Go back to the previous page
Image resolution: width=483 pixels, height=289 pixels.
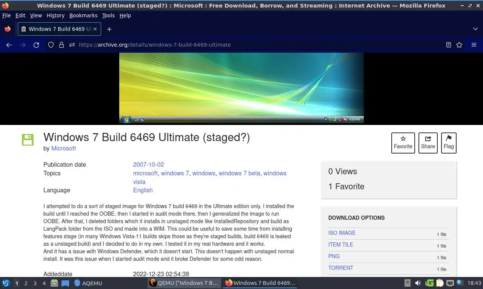9,45
